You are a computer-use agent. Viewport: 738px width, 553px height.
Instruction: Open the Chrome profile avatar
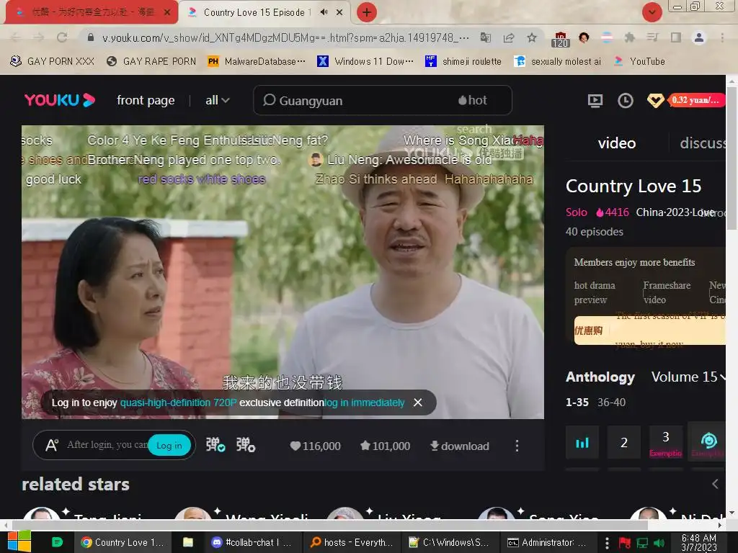[x=699, y=37]
